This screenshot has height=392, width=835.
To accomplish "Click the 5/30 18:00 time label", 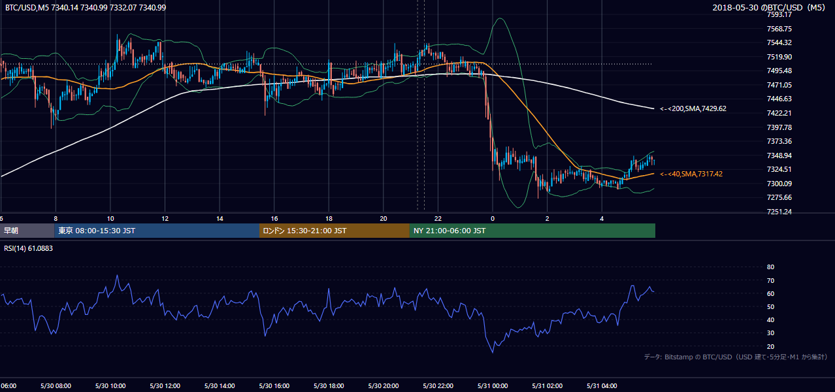I will tap(329, 386).
